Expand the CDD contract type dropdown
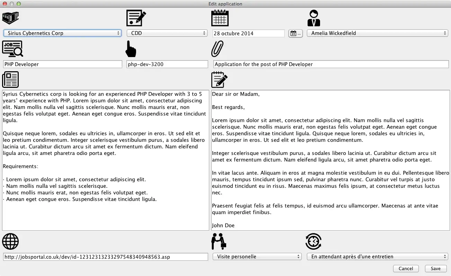 tap(167, 33)
